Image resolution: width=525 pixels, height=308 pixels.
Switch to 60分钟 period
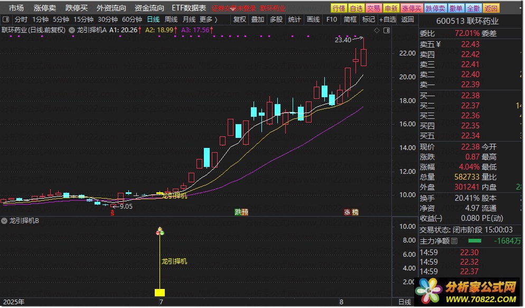[132, 20]
